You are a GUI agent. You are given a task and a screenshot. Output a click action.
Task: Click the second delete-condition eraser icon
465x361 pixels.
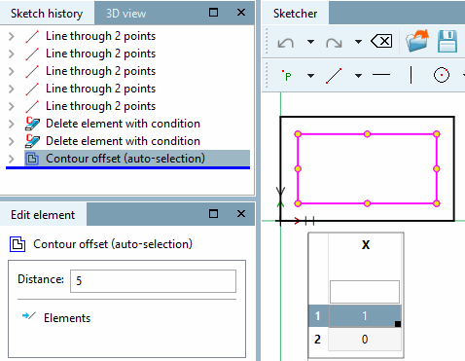pyautogui.click(x=32, y=141)
